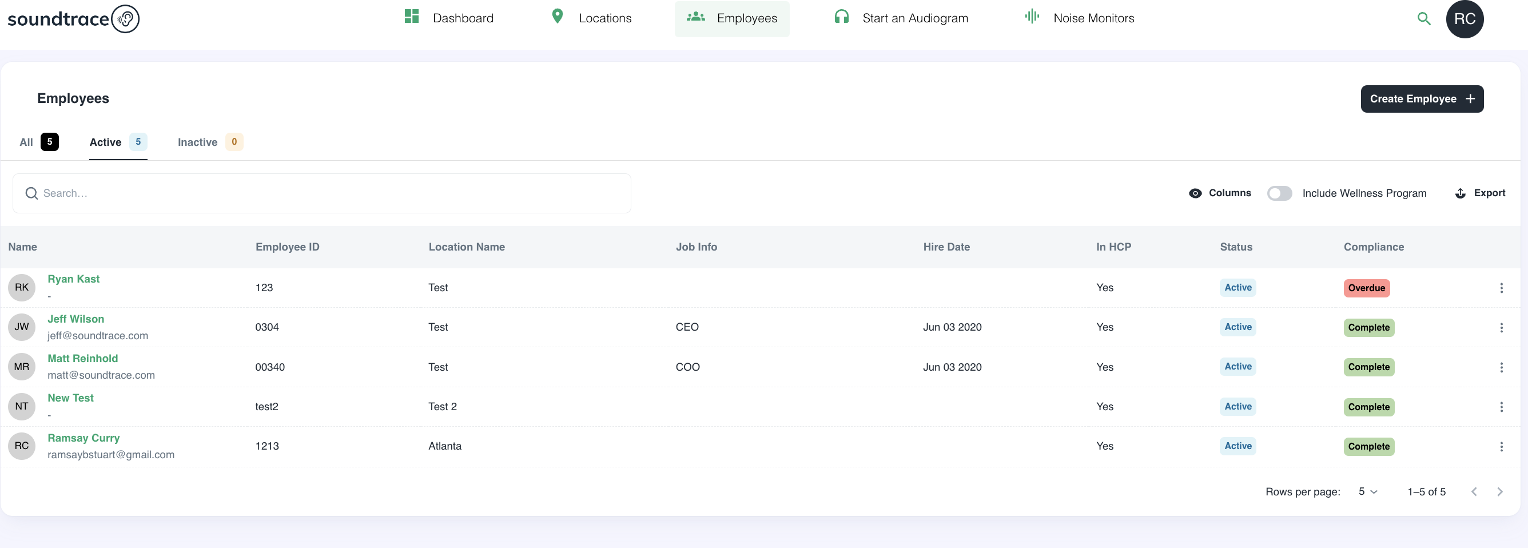Open the Dashboard navigation item
This screenshot has height=548, width=1528.
coord(449,18)
